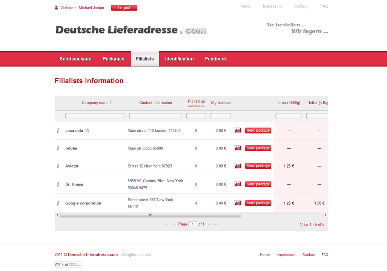Open FAQ link in the top navigation
387x271 pixels.
[324, 6]
